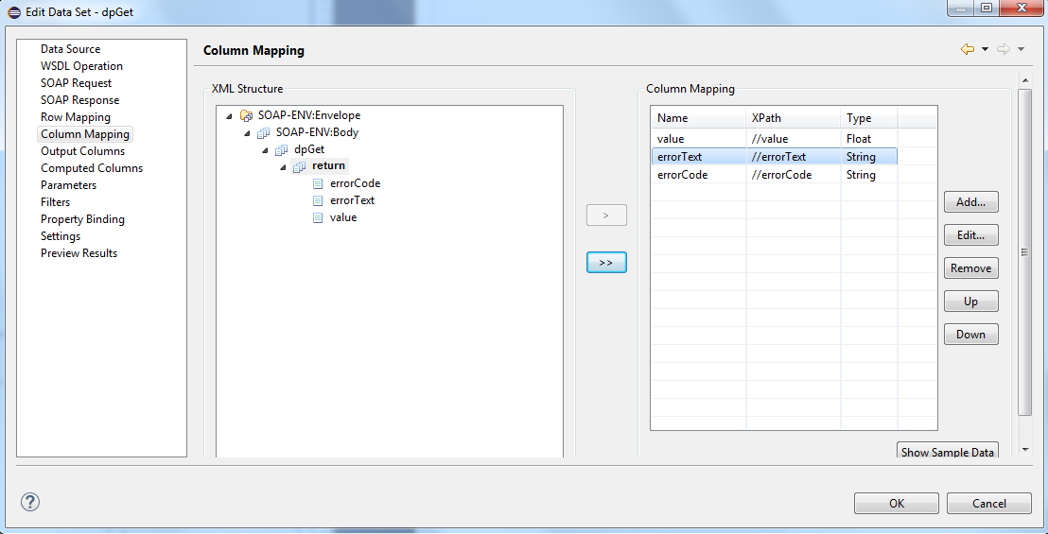Collapse the SOAP-ENV:Envelope tree node

pos(230,115)
